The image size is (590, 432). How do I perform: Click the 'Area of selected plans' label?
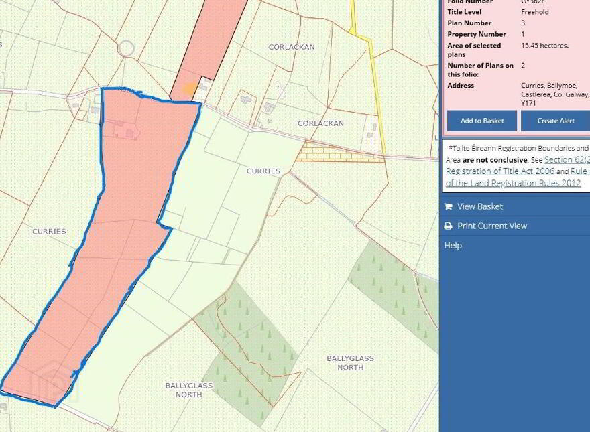[x=474, y=50]
